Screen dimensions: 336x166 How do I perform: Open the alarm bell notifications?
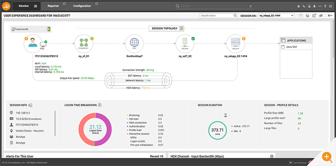[x=314, y=6]
